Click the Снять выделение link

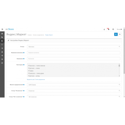pos(40,79)
